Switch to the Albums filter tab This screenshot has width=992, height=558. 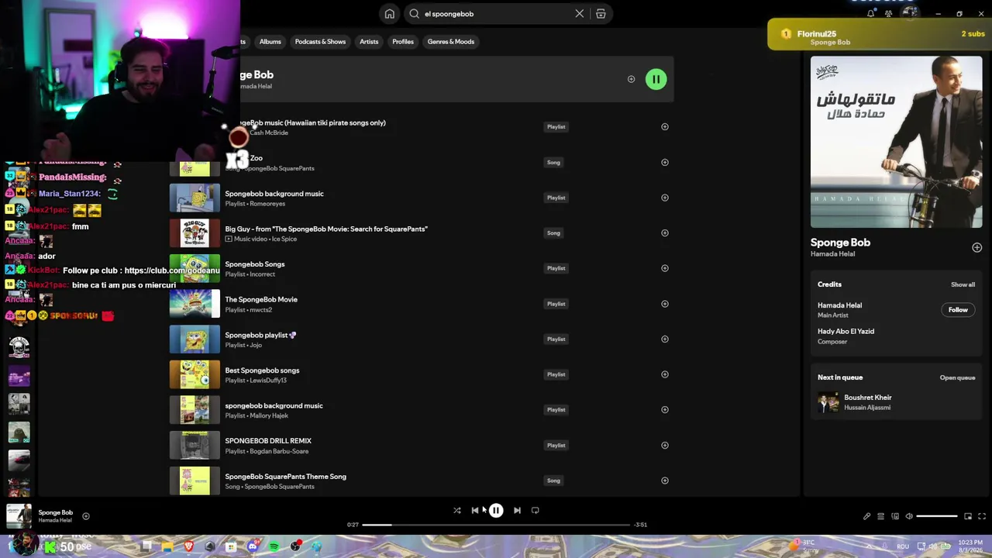tap(270, 42)
